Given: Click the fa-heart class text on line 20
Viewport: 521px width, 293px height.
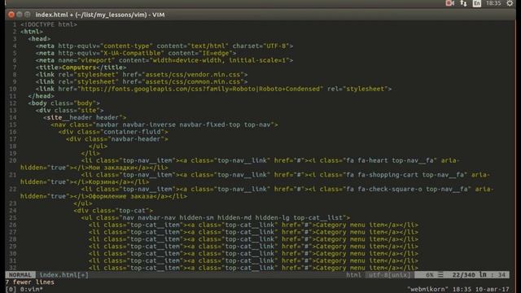Looking at the screenshot, I should pos(373,160).
